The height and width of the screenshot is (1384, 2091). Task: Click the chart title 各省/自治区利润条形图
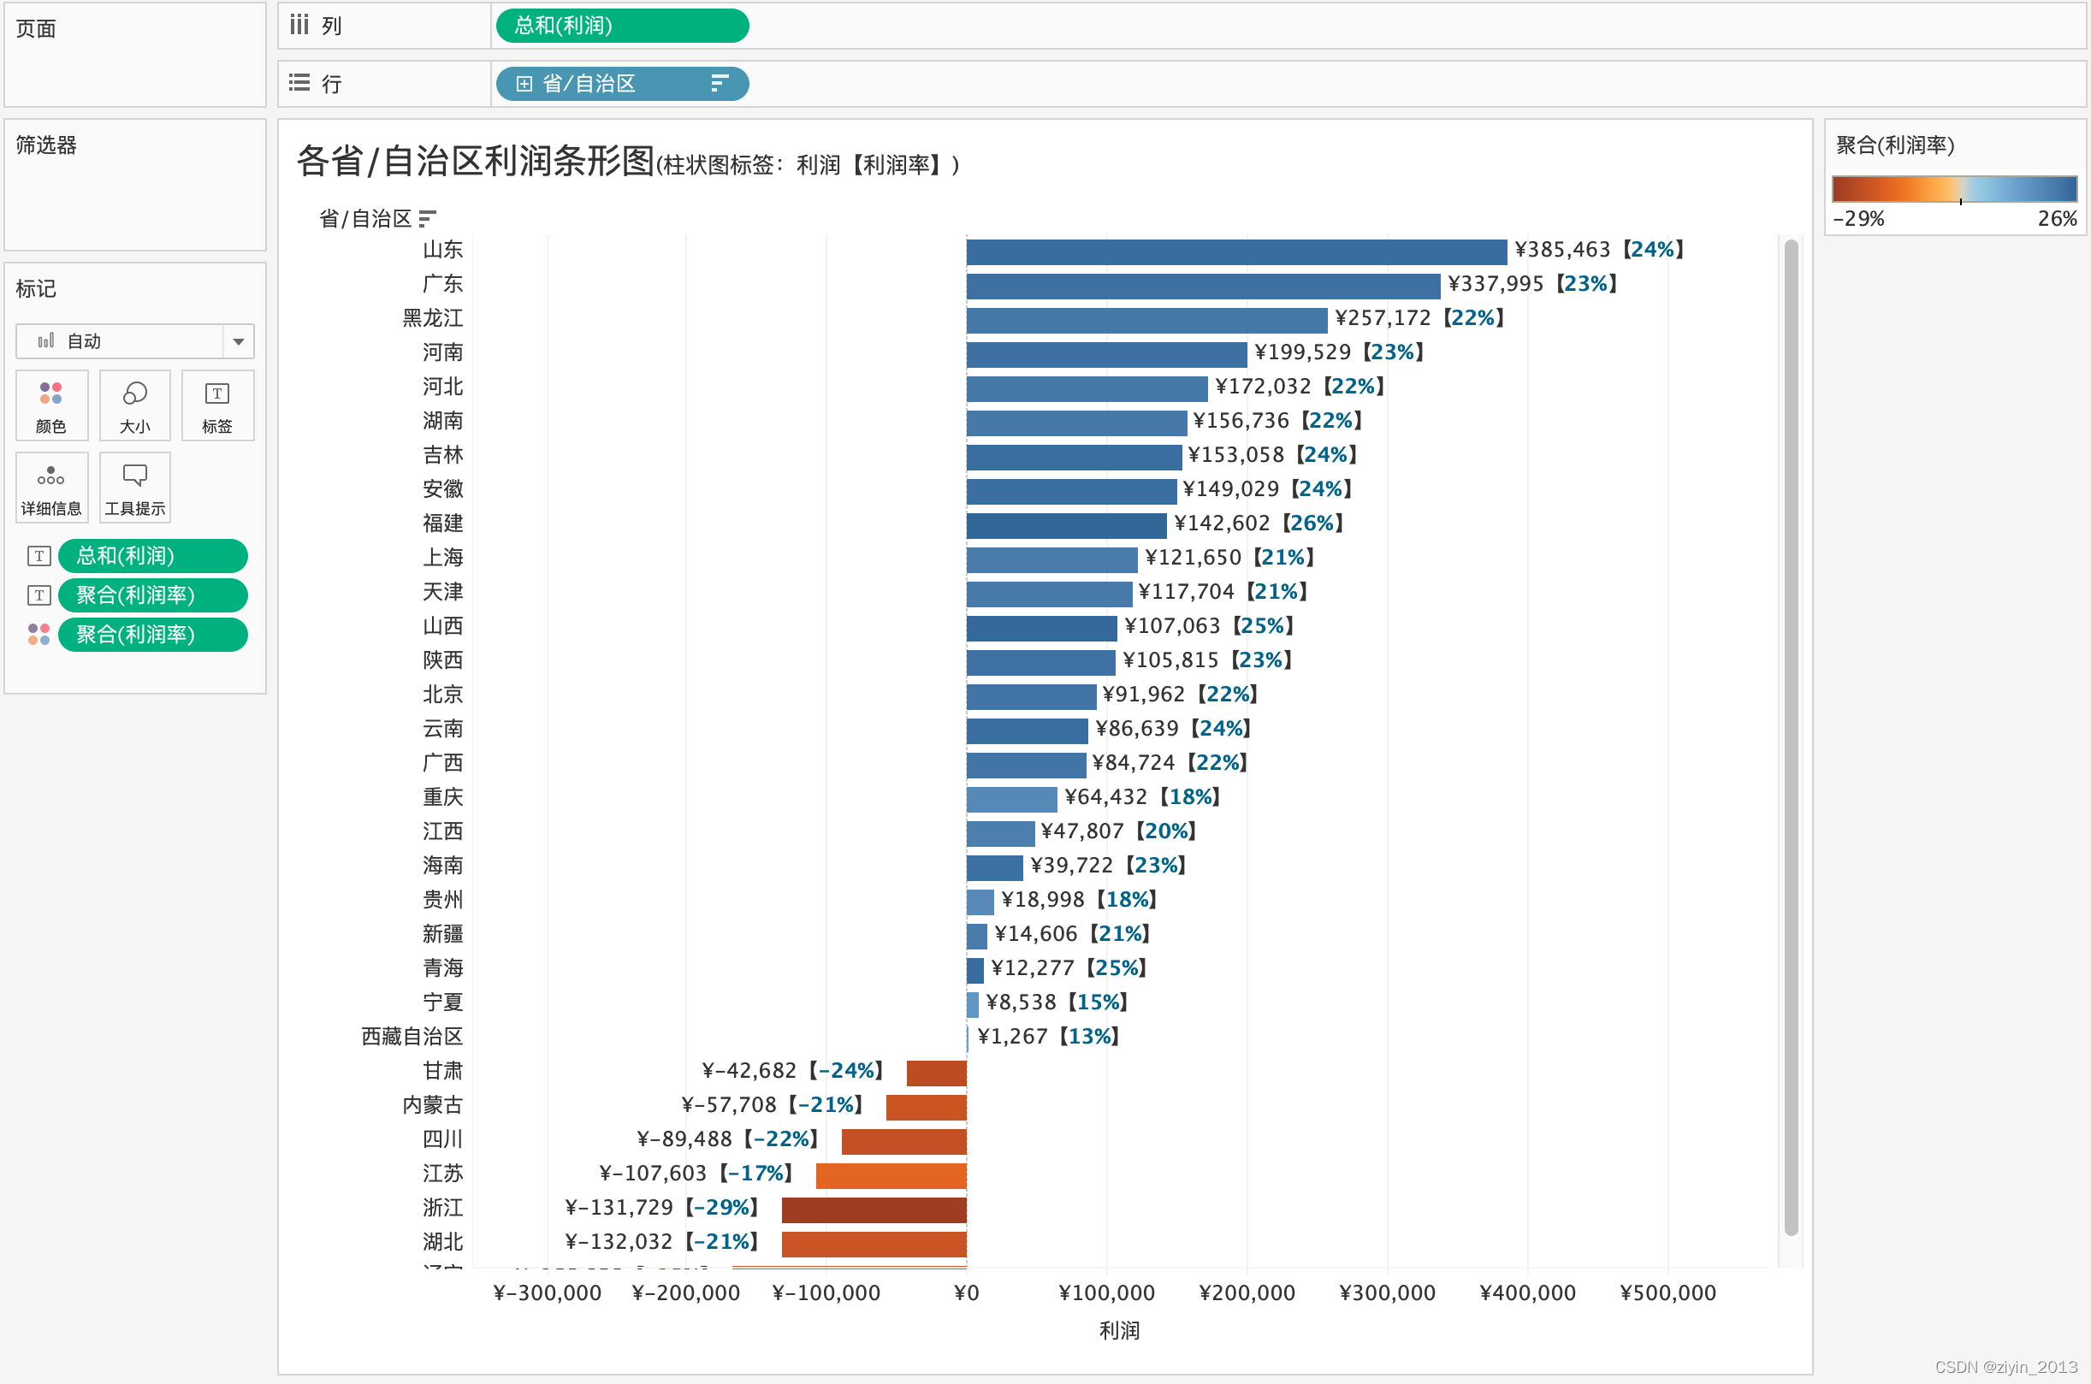[x=475, y=162]
